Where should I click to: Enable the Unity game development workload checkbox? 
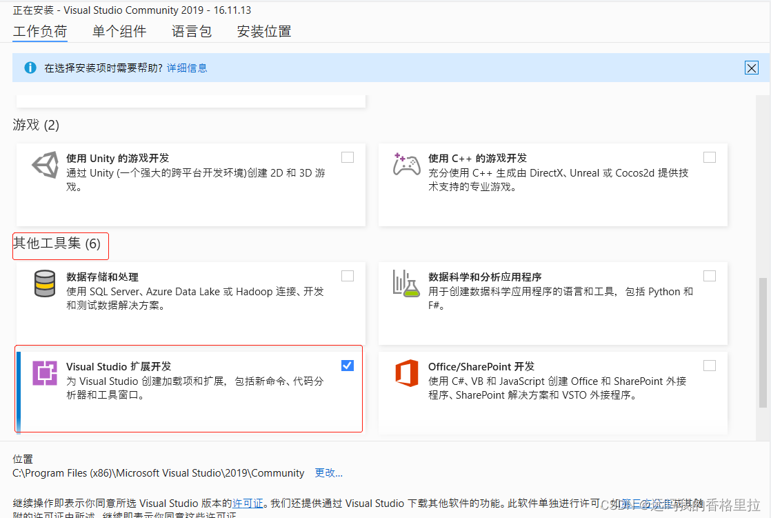pos(348,157)
